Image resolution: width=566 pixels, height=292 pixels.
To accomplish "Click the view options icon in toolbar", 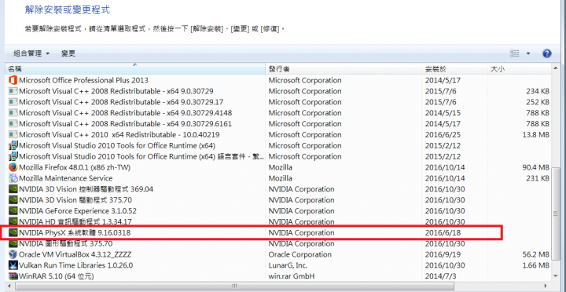I will click(x=514, y=53).
